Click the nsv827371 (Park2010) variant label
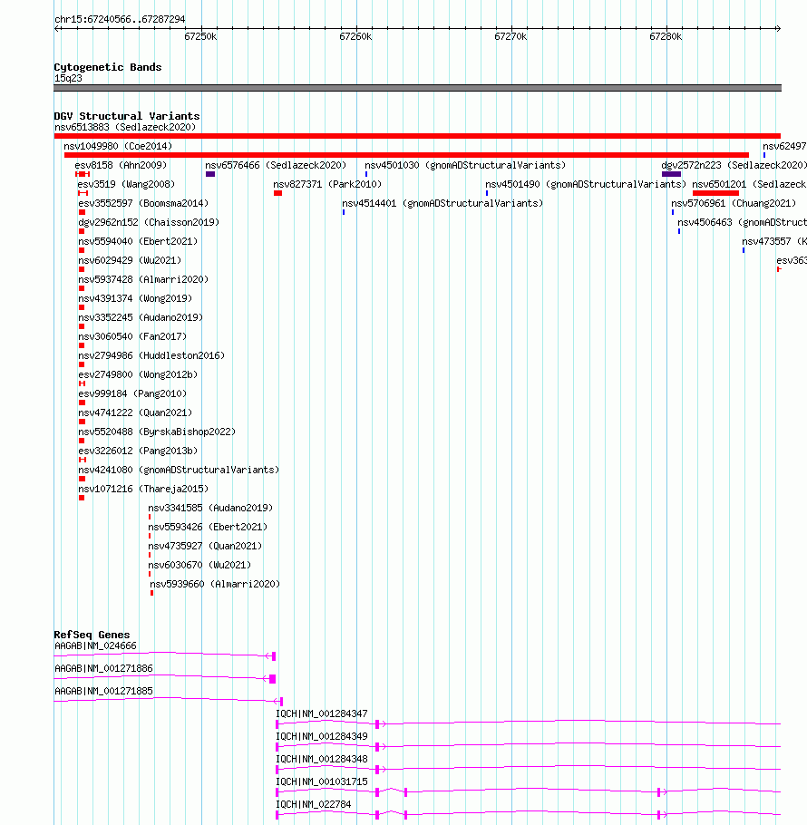Image resolution: width=807 pixels, height=825 pixels. click(327, 184)
